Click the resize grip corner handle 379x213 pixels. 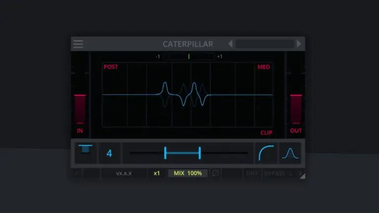click(x=303, y=177)
